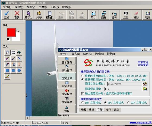Click 整个屏幕 capture button
Screen dimensions: 152x126
67,60
